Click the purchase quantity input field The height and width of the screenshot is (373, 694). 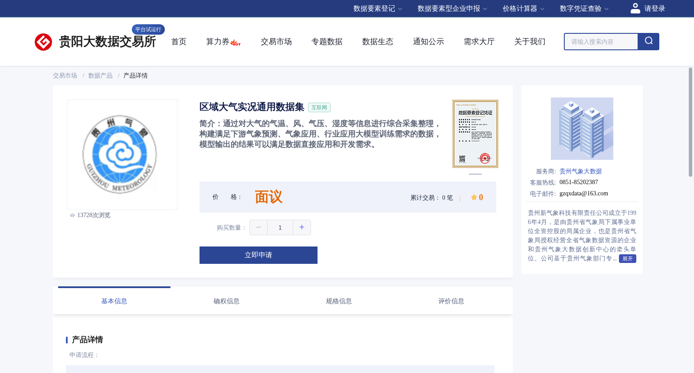(280, 227)
